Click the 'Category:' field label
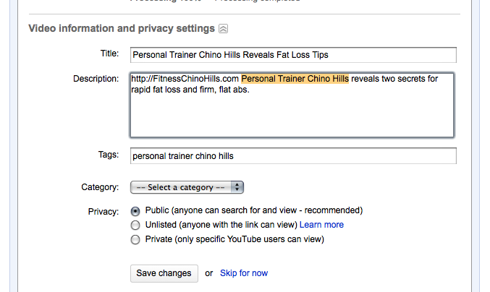490x292 pixels. coord(100,187)
